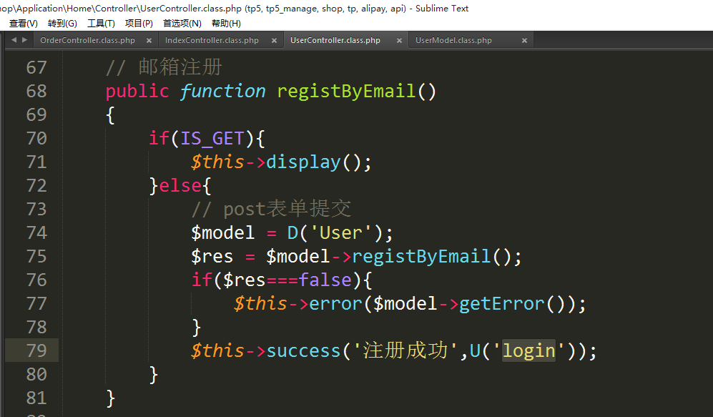The image size is (713, 417).
Task: Switch to the IndexController.class.php tab
Action: click(212, 41)
